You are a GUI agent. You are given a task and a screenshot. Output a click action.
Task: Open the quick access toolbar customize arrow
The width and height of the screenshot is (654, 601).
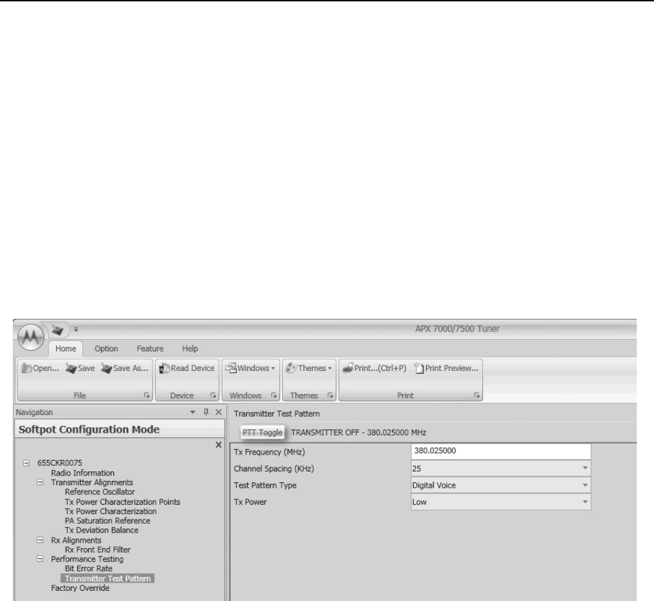pos(76,330)
